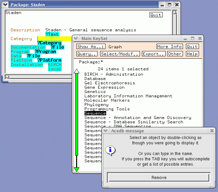The image size is (218, 192).
Task: Close the Acedb message dialog
Action: tap(212, 131)
